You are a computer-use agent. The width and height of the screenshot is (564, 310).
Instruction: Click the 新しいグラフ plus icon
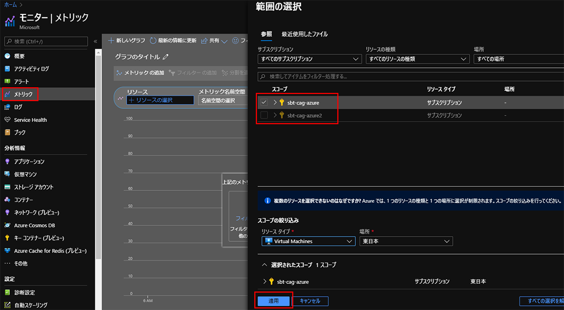tap(111, 41)
